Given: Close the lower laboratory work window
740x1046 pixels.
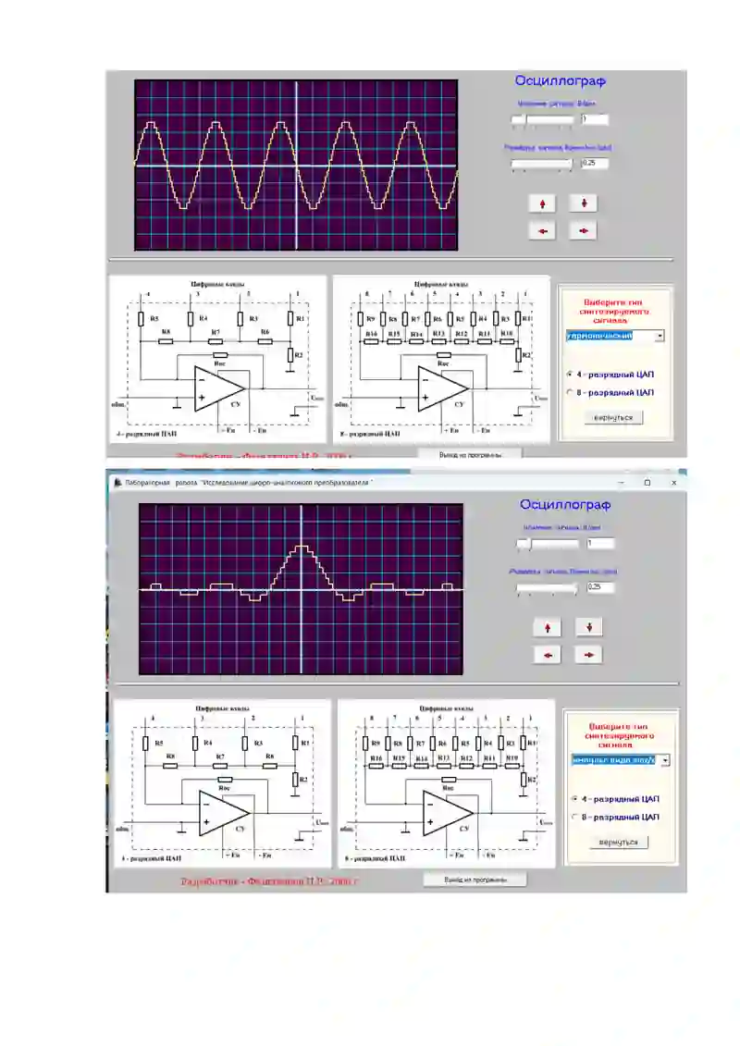Looking at the screenshot, I should [x=674, y=483].
